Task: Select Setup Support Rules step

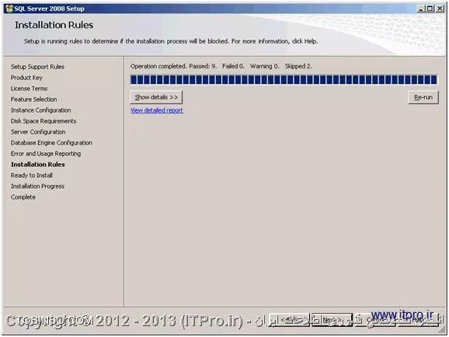Action: pyautogui.click(x=37, y=67)
